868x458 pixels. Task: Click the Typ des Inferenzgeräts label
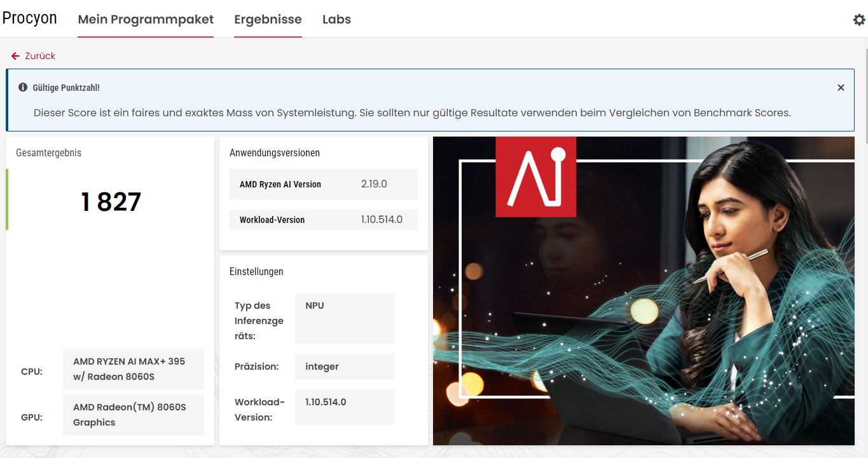(259, 321)
